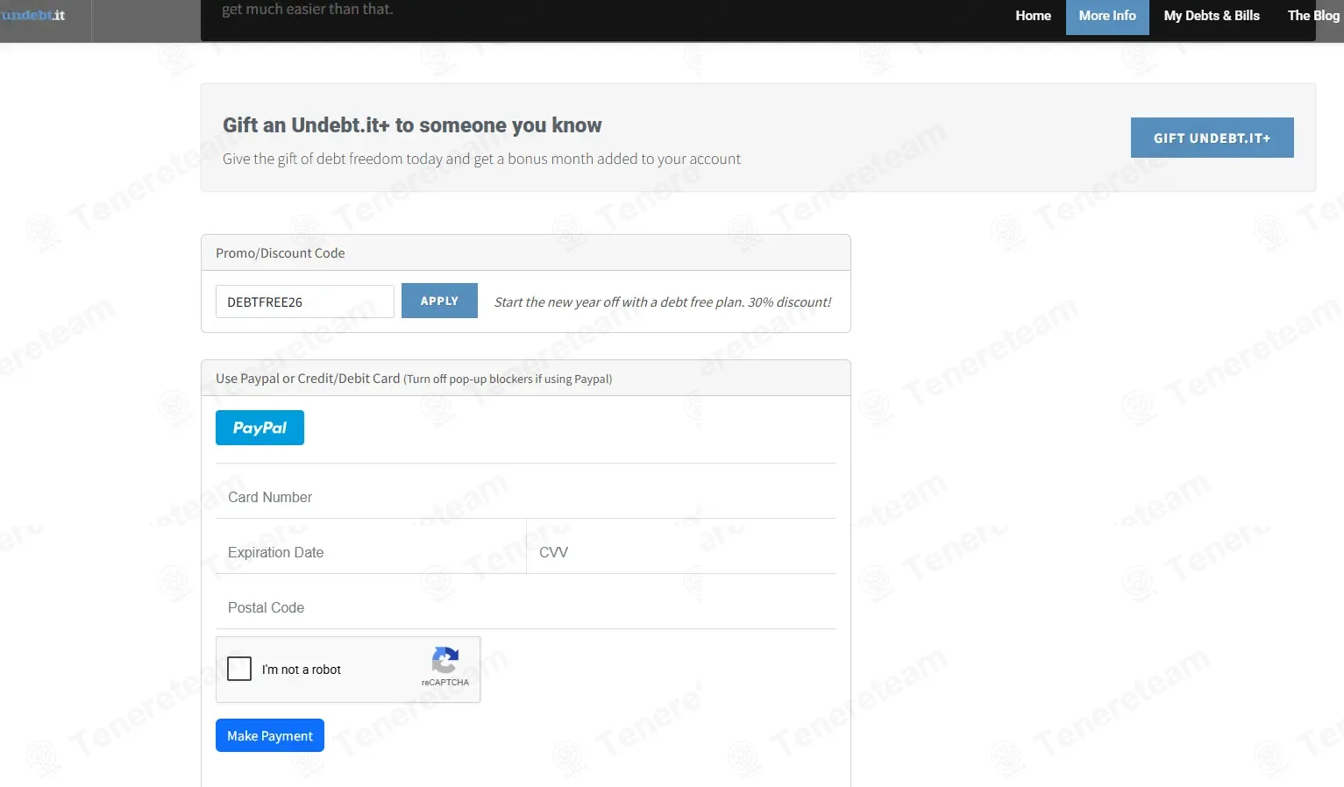This screenshot has width=1344, height=787.
Task: Focus the Postal Code field
Action: [526, 607]
